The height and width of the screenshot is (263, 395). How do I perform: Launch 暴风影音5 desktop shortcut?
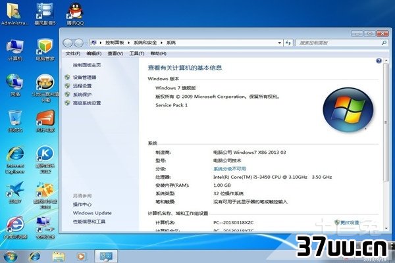[x=45, y=14]
